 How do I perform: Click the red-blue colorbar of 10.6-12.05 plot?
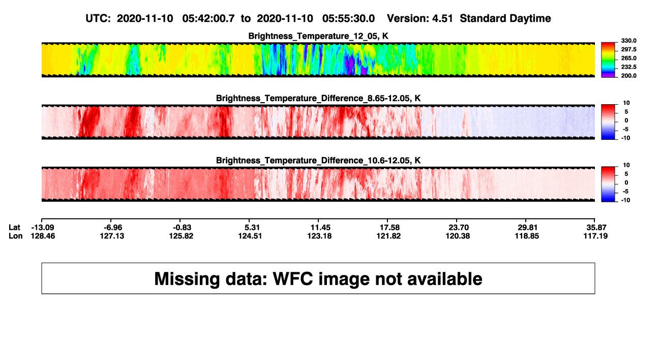point(608,184)
